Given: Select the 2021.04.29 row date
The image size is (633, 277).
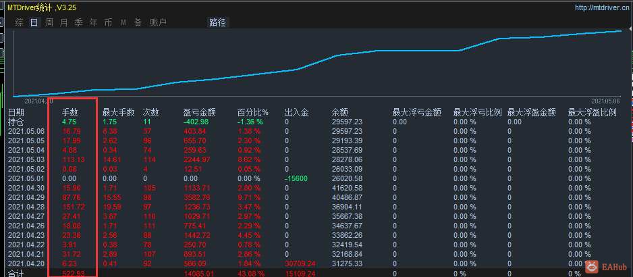Looking at the screenshot, I should coord(26,198).
